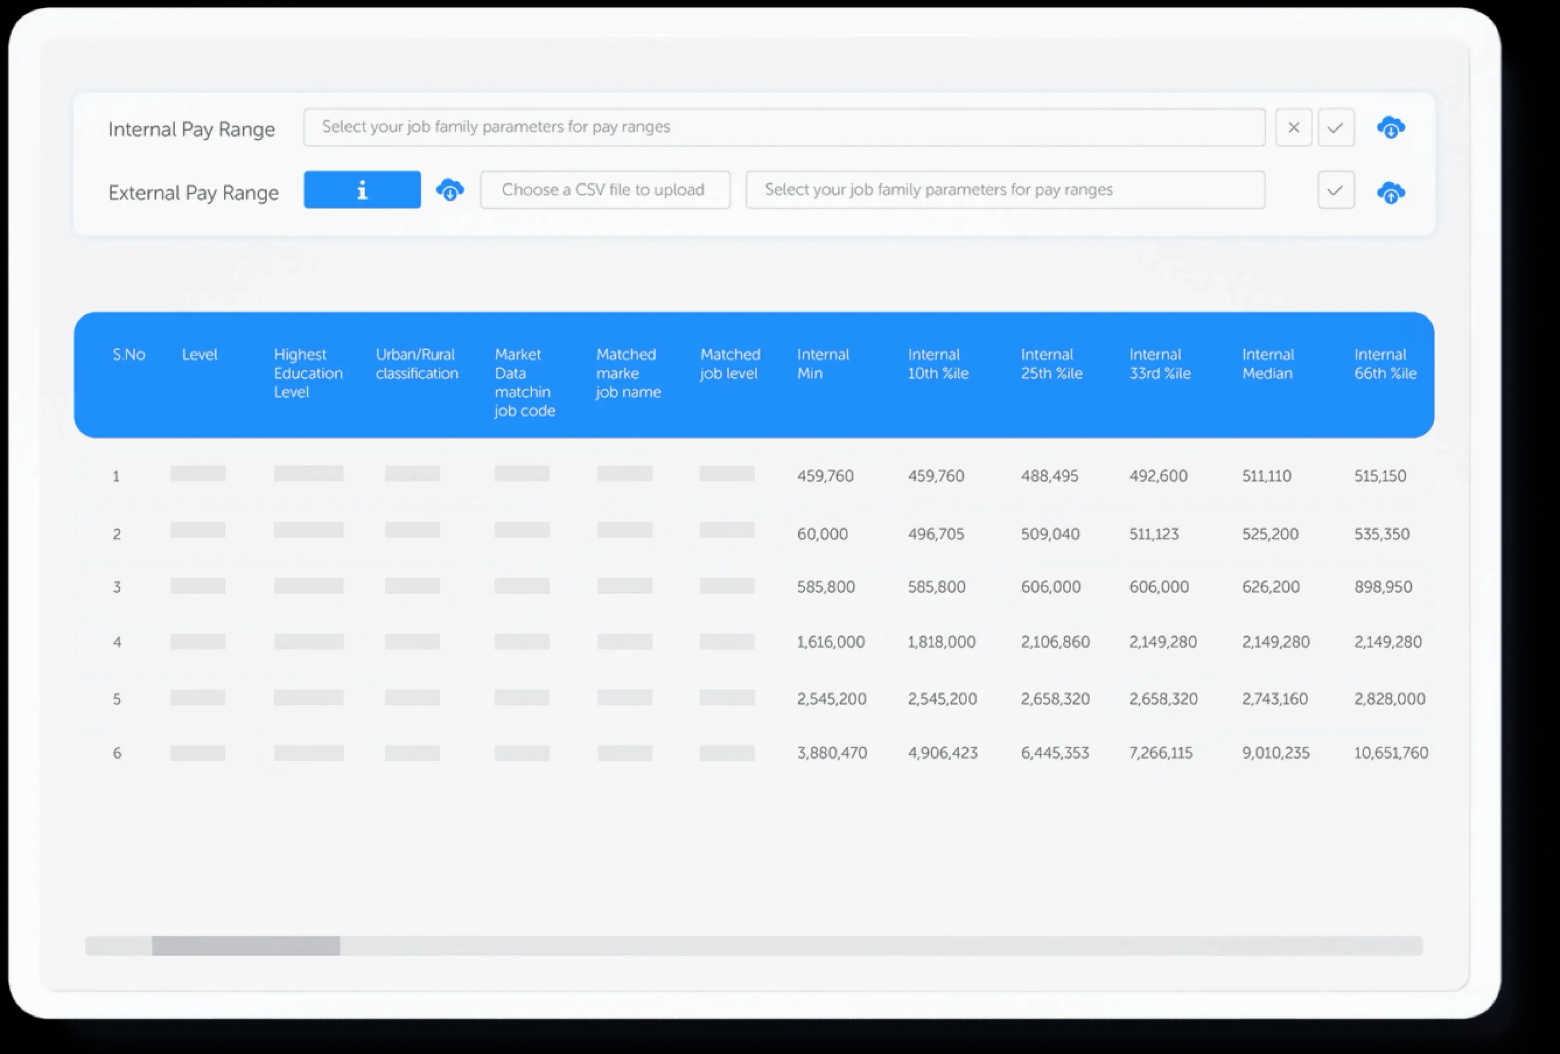This screenshot has width=1560, height=1054.
Task: Open Internal Pay Range job family dropdown
Action: tap(783, 127)
